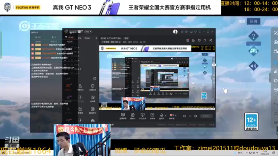Collapse the toolbox with the minus circle
Screen dimensions: 278x156
pyautogui.click(x=95, y=79)
